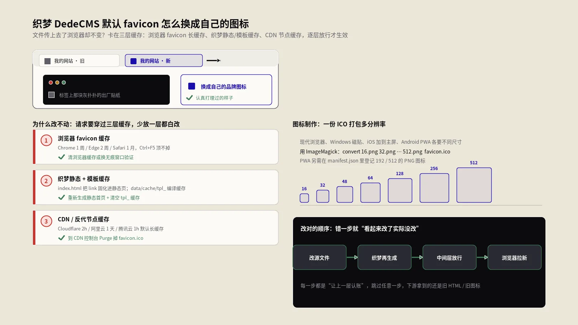Click the '浏览器拉新' step button
Viewport: 578px width, 325px height.
(x=514, y=257)
